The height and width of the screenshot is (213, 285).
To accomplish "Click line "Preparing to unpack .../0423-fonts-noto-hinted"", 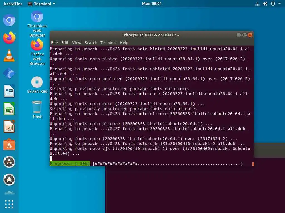I will click(150, 51).
